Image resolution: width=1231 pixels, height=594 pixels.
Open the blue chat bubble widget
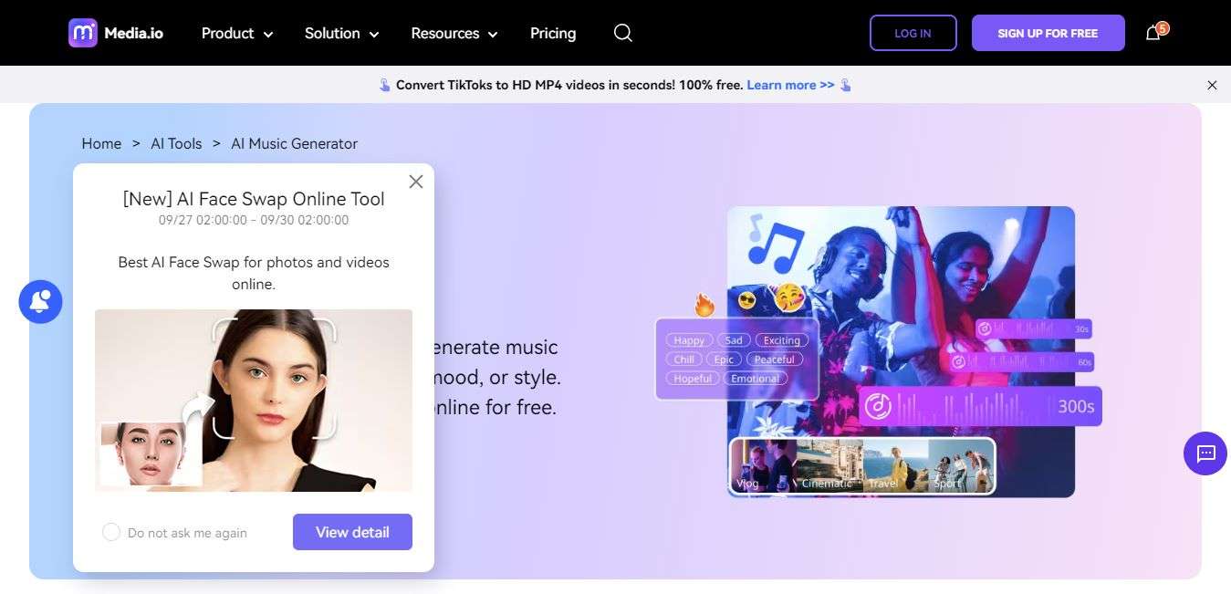pos(1205,453)
